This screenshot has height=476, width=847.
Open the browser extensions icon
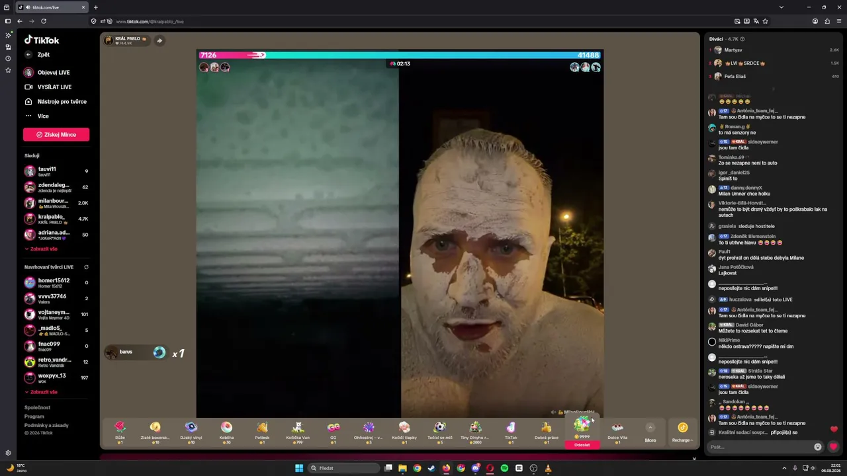[827, 21]
